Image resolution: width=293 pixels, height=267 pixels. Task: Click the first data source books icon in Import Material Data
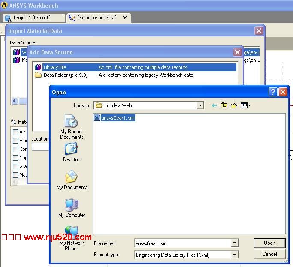(16, 52)
